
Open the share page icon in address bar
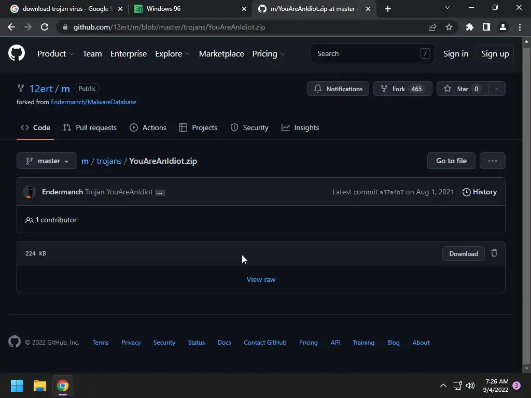pyautogui.click(x=432, y=27)
